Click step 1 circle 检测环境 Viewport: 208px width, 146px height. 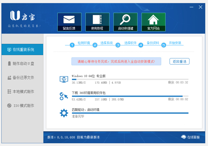(x=72, y=45)
